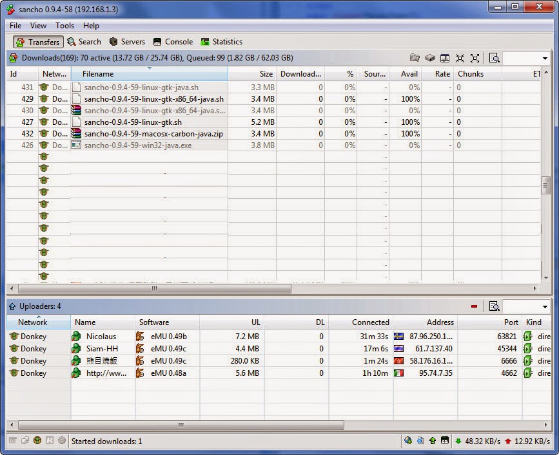Open the Servers tab
This screenshot has height=455, width=559.
(127, 42)
